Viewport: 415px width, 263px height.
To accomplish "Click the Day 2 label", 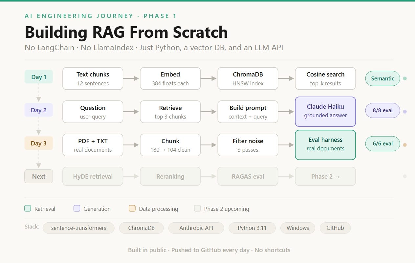I will coord(39,110).
